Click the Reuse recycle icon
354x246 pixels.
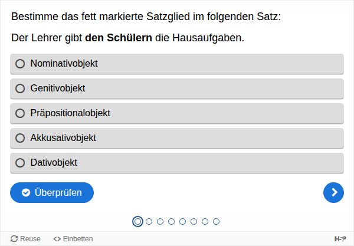tap(14, 239)
